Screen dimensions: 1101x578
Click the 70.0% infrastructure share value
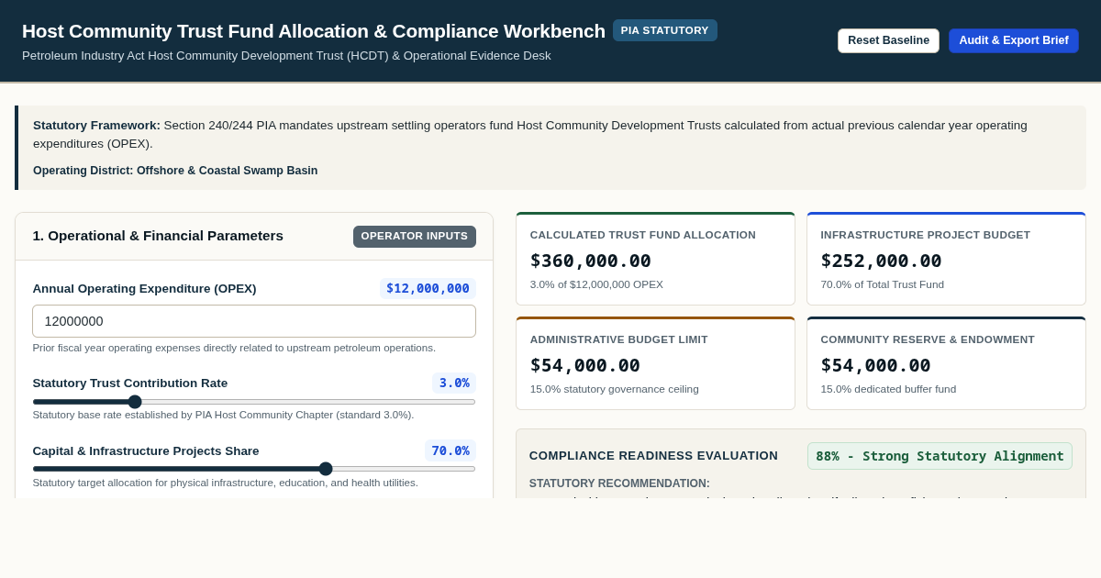point(450,450)
